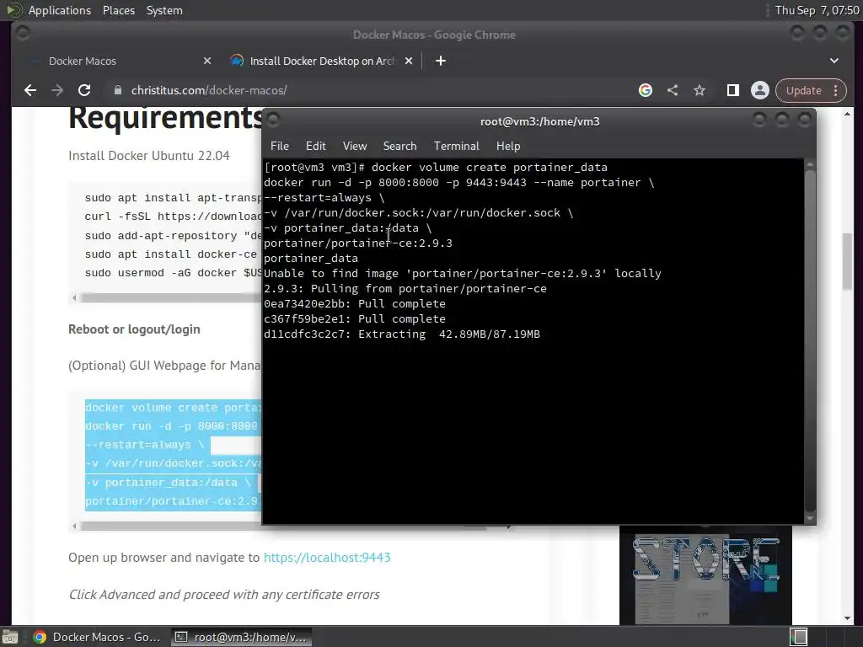Open Chrome three-dot menu
The width and height of the screenshot is (863, 647).
pos(835,90)
